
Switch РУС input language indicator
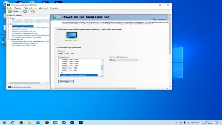198,123
